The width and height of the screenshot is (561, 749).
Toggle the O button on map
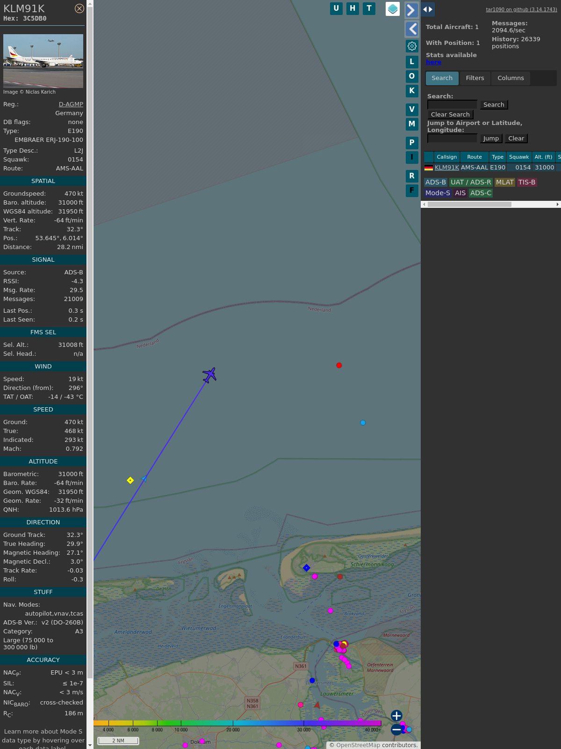(412, 76)
